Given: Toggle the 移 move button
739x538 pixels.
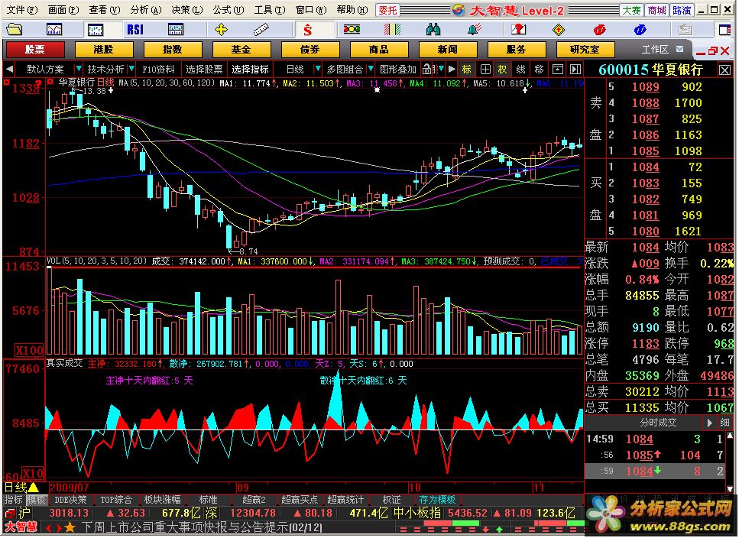Looking at the screenshot, I should tap(539, 70).
